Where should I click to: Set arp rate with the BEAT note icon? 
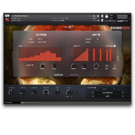[114, 66]
